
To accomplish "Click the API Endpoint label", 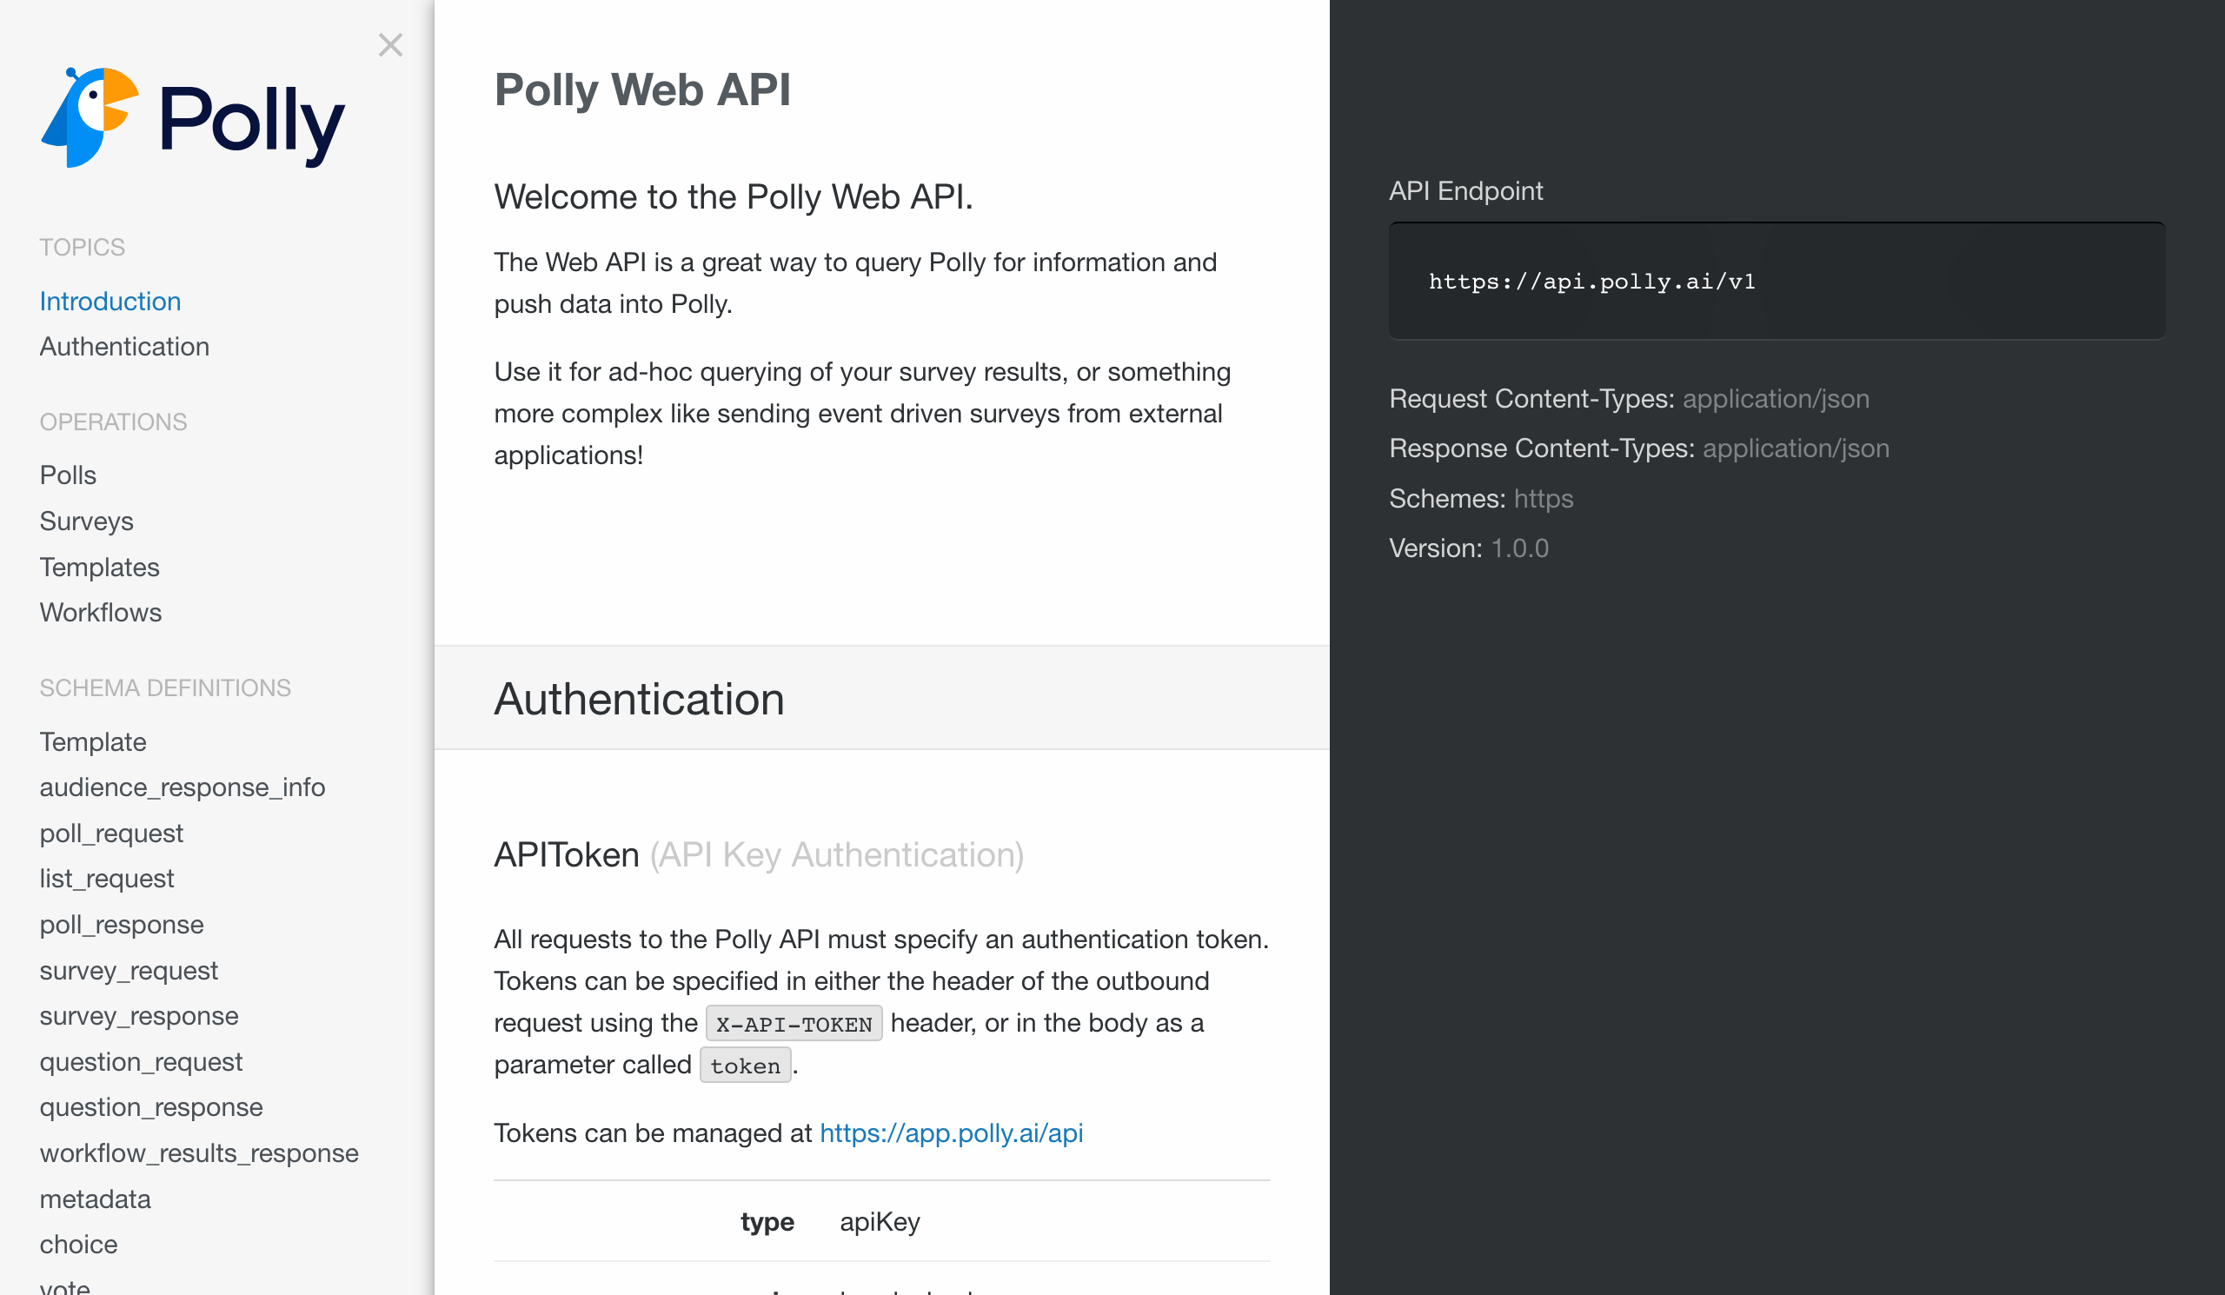I will coord(1465,190).
